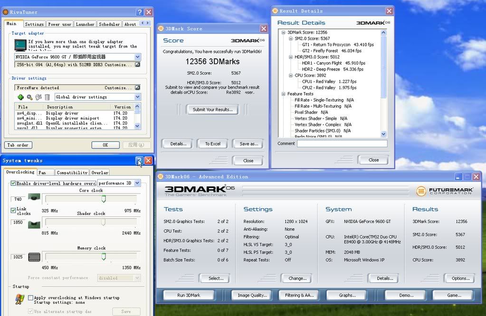Open the Global driver settings dropdown
The height and width of the screenshot is (316, 486).
137,97
